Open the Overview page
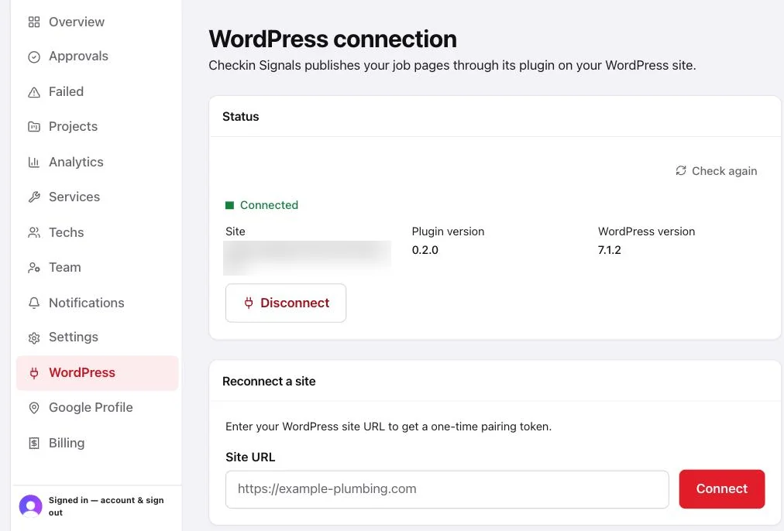The height and width of the screenshot is (531, 784). tap(98, 22)
